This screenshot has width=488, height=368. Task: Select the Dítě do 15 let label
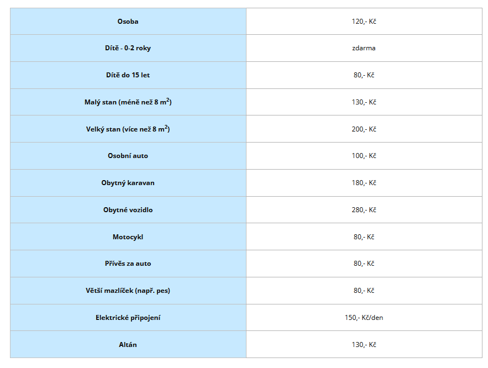(128, 75)
